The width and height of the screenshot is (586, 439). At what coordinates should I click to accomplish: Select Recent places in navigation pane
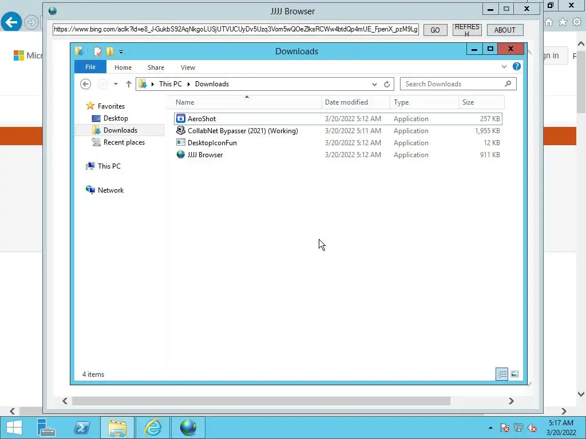coord(124,142)
